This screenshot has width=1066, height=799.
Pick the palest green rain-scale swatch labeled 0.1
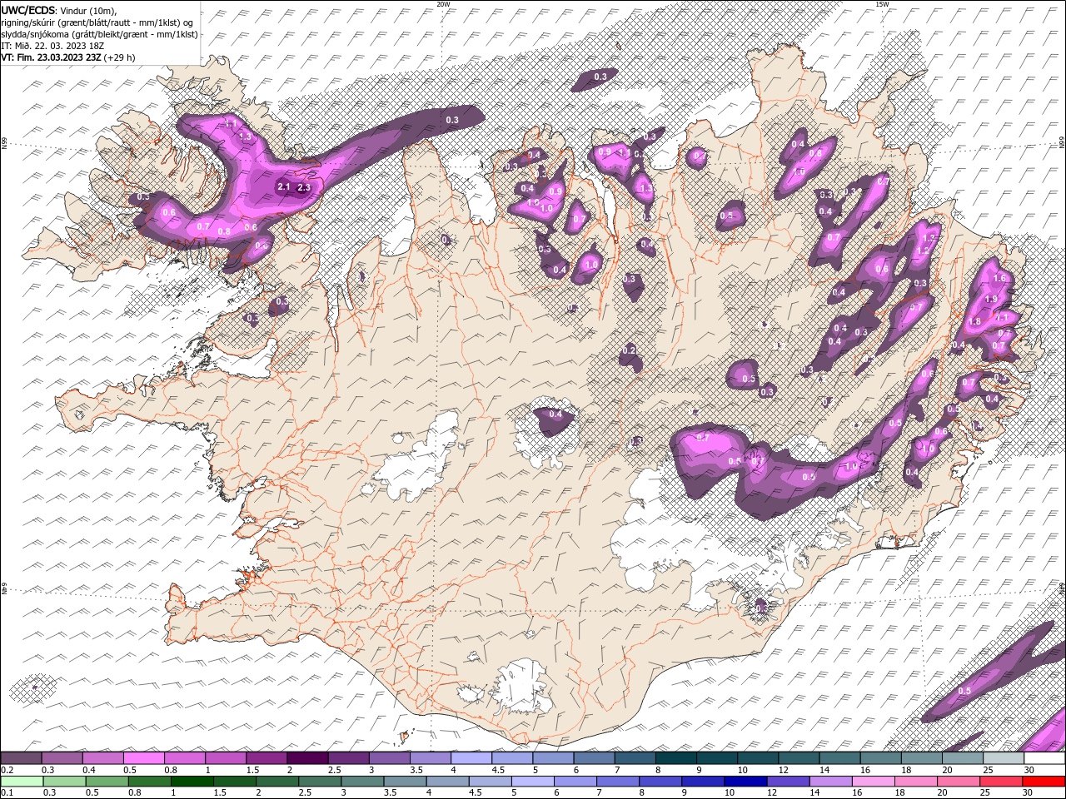coord(22,782)
